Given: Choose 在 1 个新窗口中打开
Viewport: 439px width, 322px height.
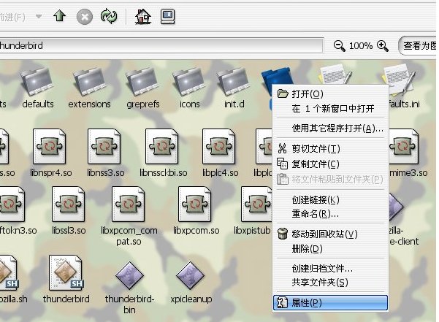Looking at the screenshot, I should click(x=330, y=108).
